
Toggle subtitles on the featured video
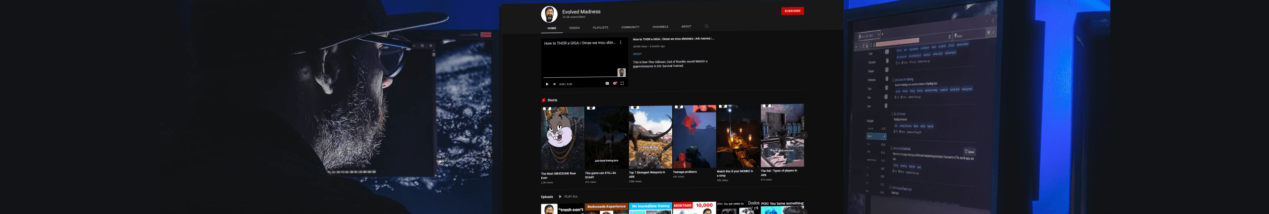pos(607,83)
